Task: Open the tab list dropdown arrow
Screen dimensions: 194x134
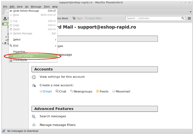Action: 190,12
